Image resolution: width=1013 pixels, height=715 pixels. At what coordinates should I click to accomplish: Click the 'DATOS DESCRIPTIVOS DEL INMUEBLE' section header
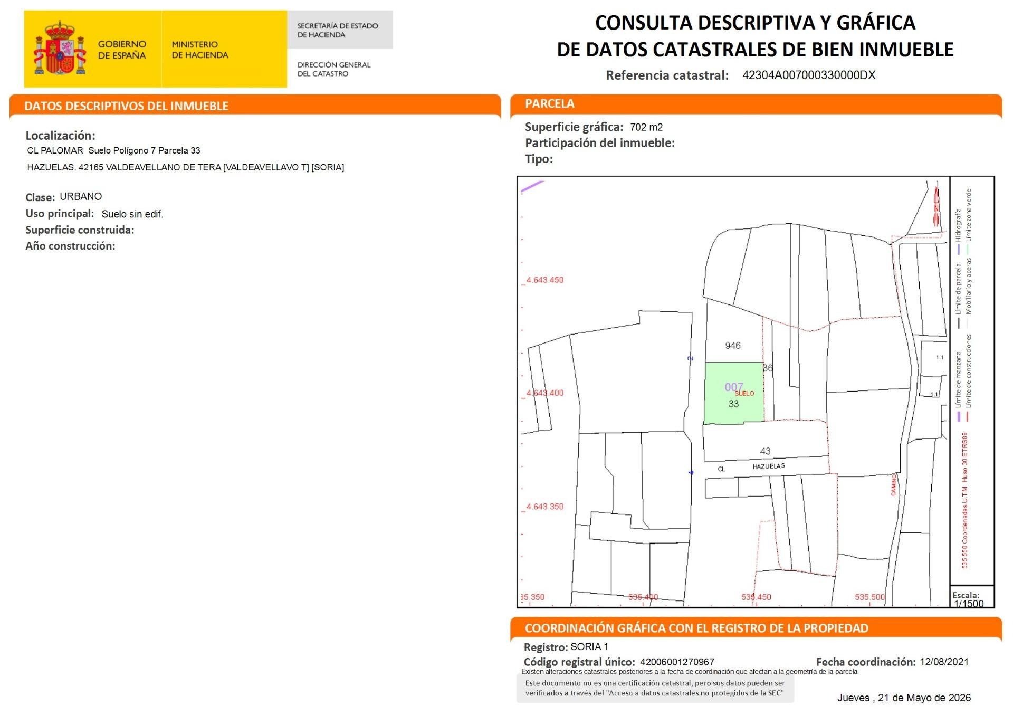click(126, 106)
